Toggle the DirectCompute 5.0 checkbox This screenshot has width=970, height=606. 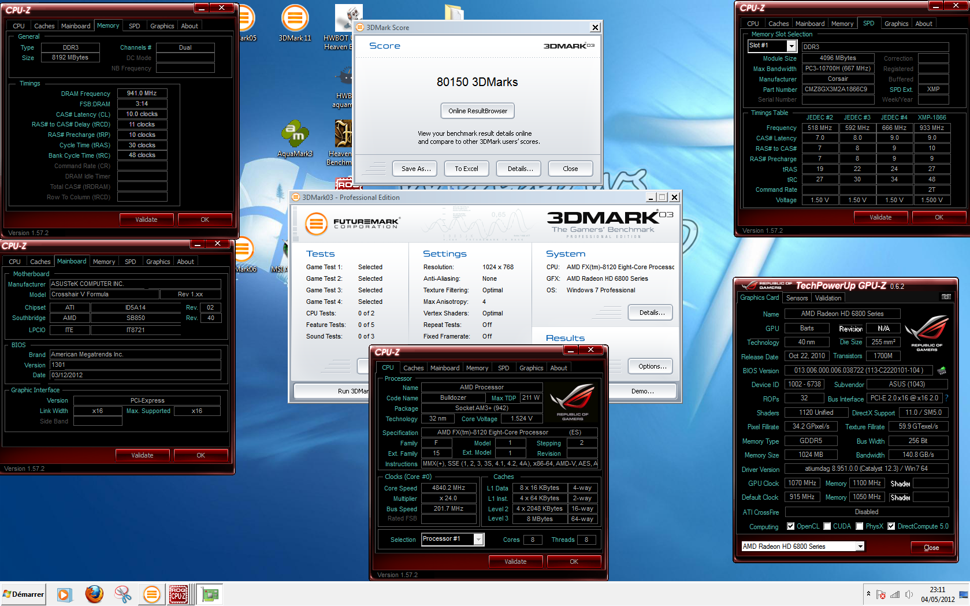(891, 526)
